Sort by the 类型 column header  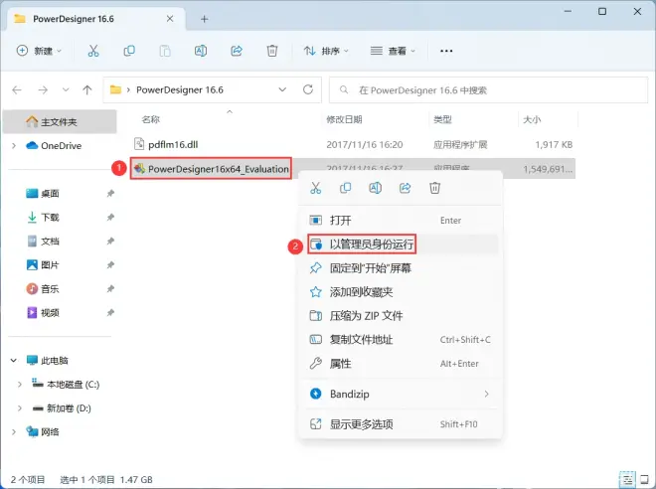[x=442, y=119]
